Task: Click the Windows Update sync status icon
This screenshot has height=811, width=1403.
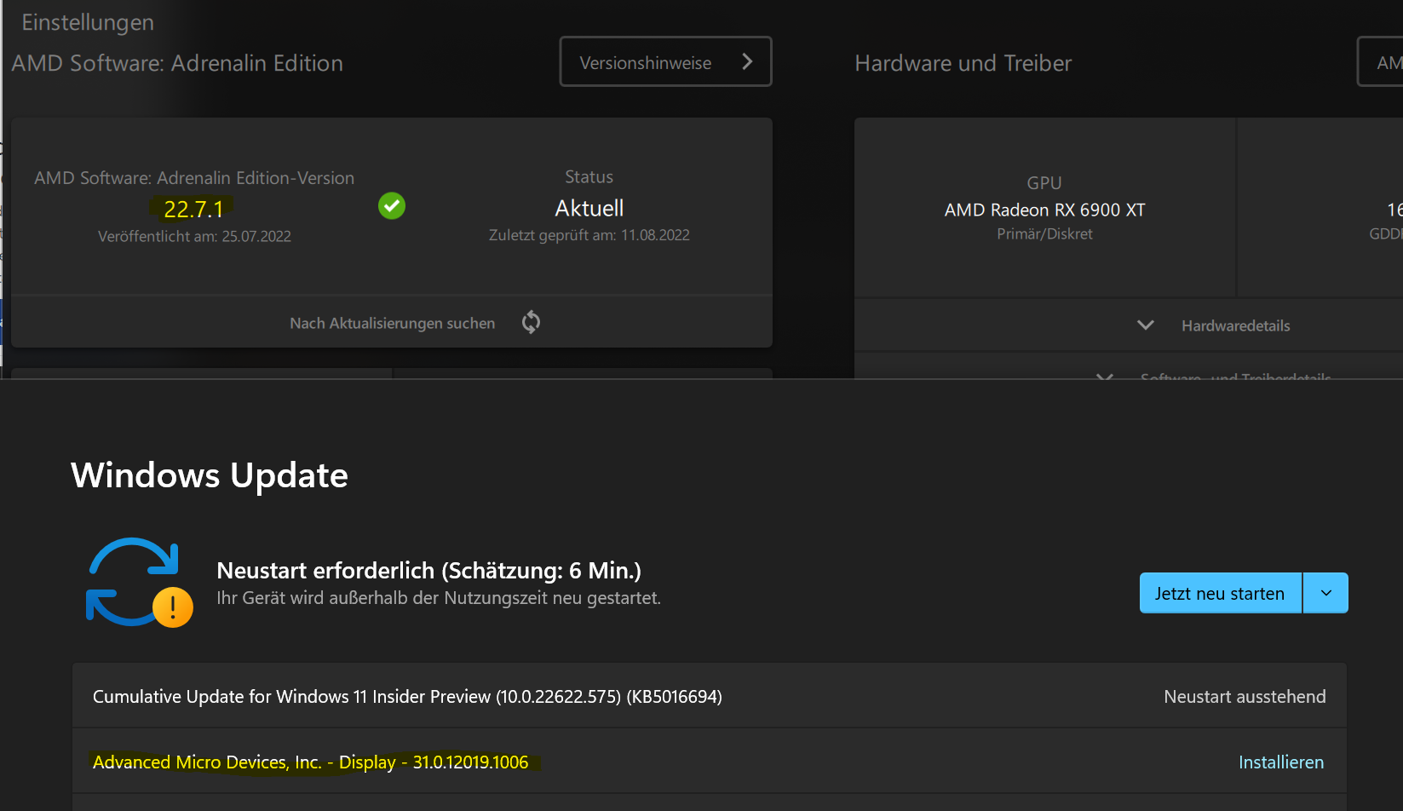Action: point(140,583)
